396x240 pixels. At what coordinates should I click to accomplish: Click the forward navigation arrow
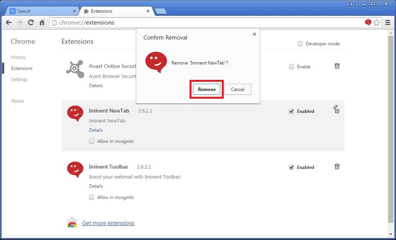pyautogui.click(x=20, y=23)
